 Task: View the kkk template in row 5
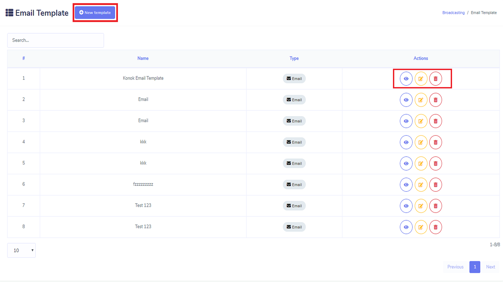click(x=406, y=164)
